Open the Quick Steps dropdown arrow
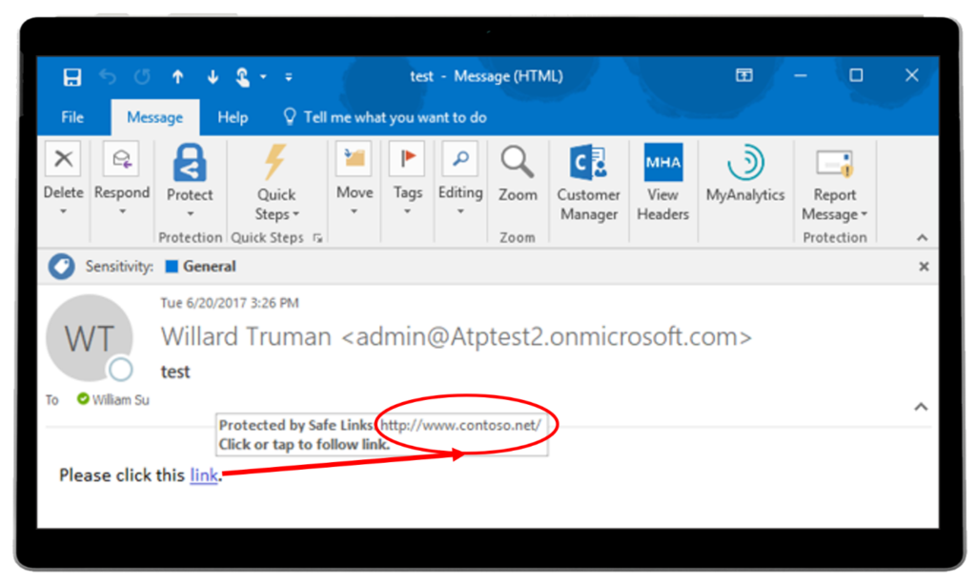The image size is (976, 585). 295,215
